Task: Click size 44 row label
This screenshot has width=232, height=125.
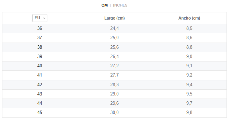Action: [x=40, y=103]
